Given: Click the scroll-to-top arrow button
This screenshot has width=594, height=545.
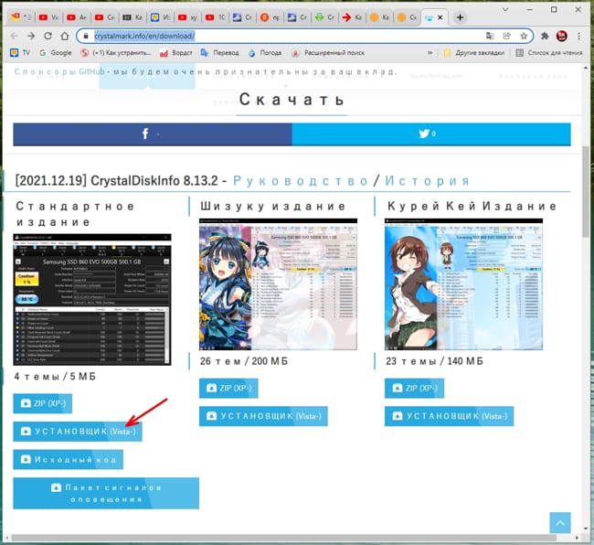Looking at the screenshot, I should pos(560,523).
